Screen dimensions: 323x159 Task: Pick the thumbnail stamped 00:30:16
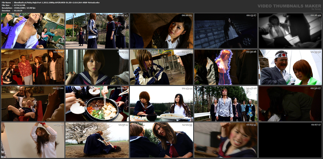[x=226, y=67]
